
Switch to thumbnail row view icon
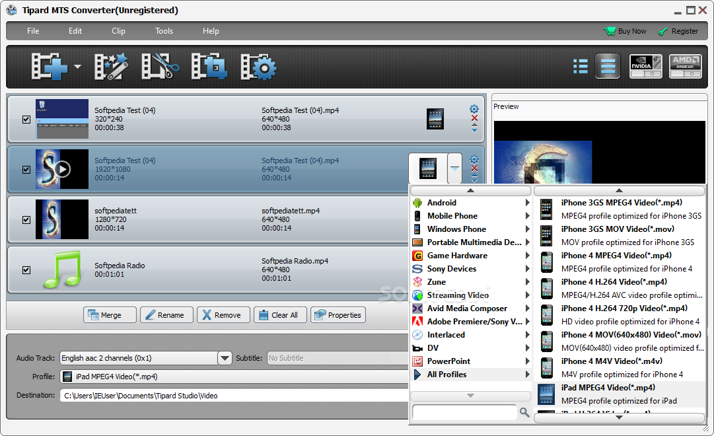[x=608, y=67]
